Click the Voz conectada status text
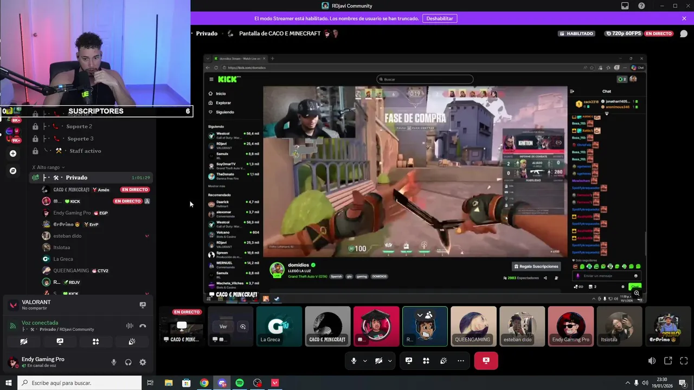Screen dimensions: 694x390 tap(40, 322)
